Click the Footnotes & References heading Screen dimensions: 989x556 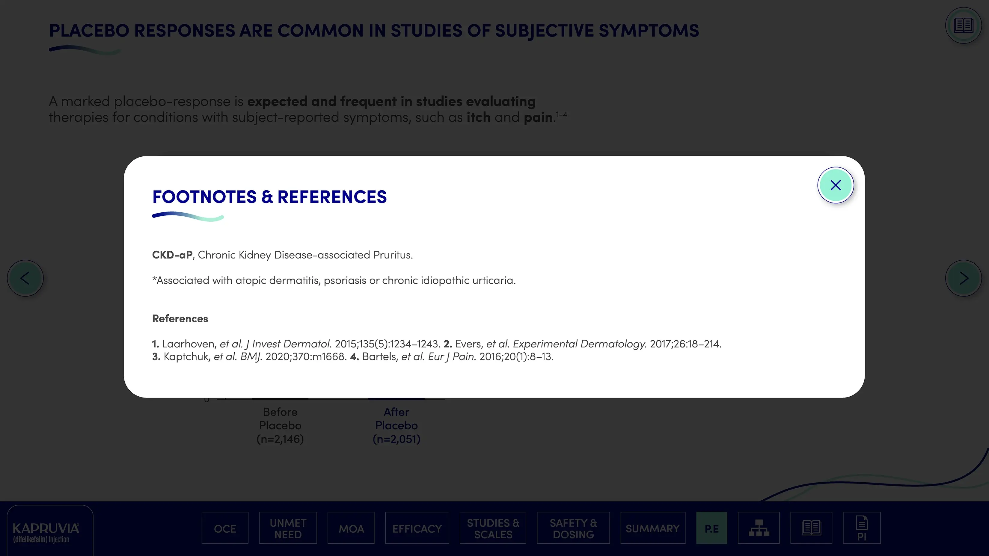coord(269,197)
